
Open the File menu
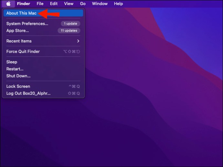point(40,4)
